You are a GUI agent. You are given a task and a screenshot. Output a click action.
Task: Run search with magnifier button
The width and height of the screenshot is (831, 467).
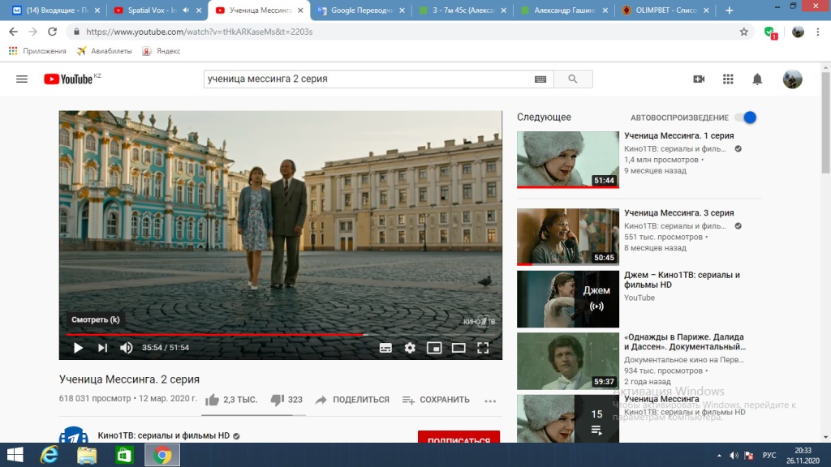click(573, 79)
